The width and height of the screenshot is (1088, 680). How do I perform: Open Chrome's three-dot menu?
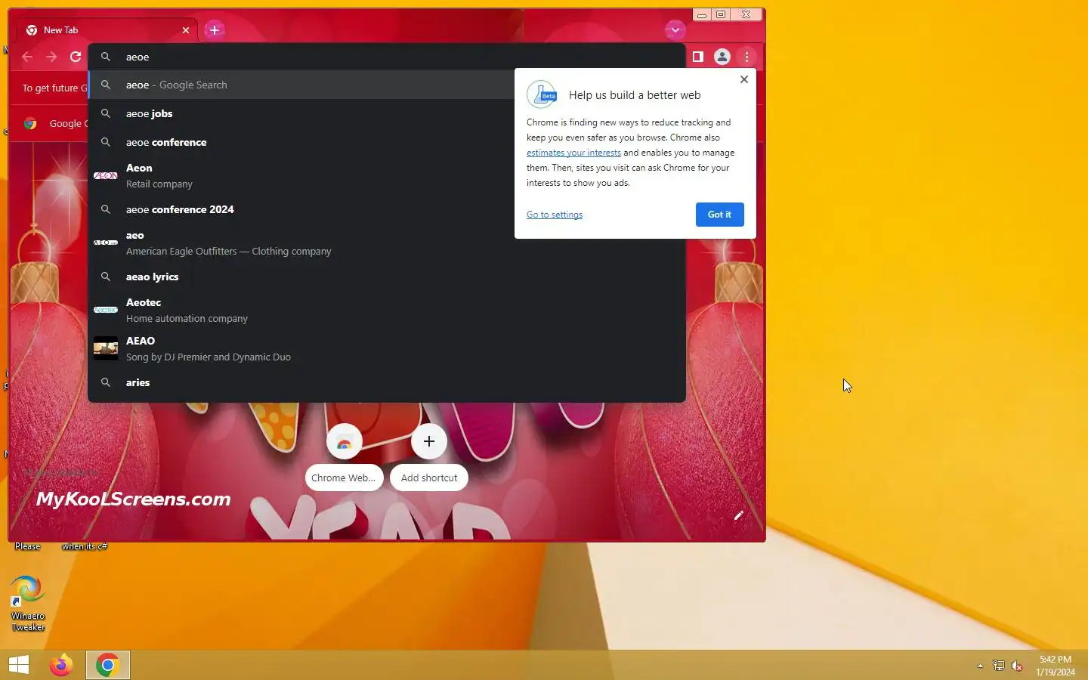746,57
